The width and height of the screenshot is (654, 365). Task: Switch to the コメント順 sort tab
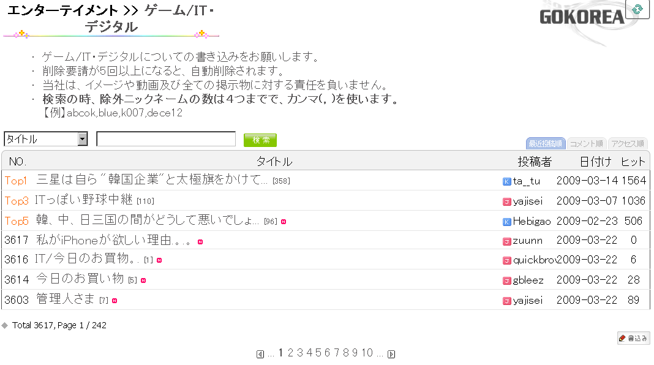click(x=587, y=144)
